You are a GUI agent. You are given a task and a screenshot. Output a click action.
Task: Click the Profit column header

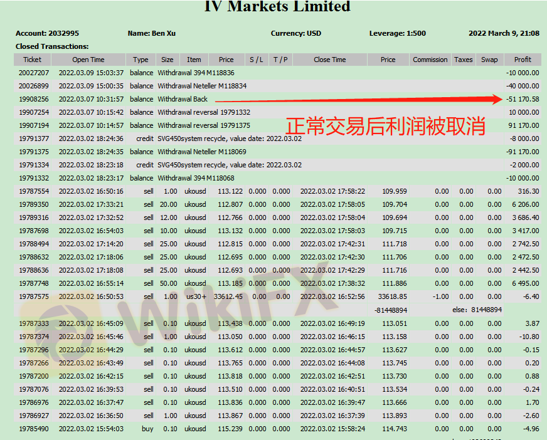pos(522,60)
